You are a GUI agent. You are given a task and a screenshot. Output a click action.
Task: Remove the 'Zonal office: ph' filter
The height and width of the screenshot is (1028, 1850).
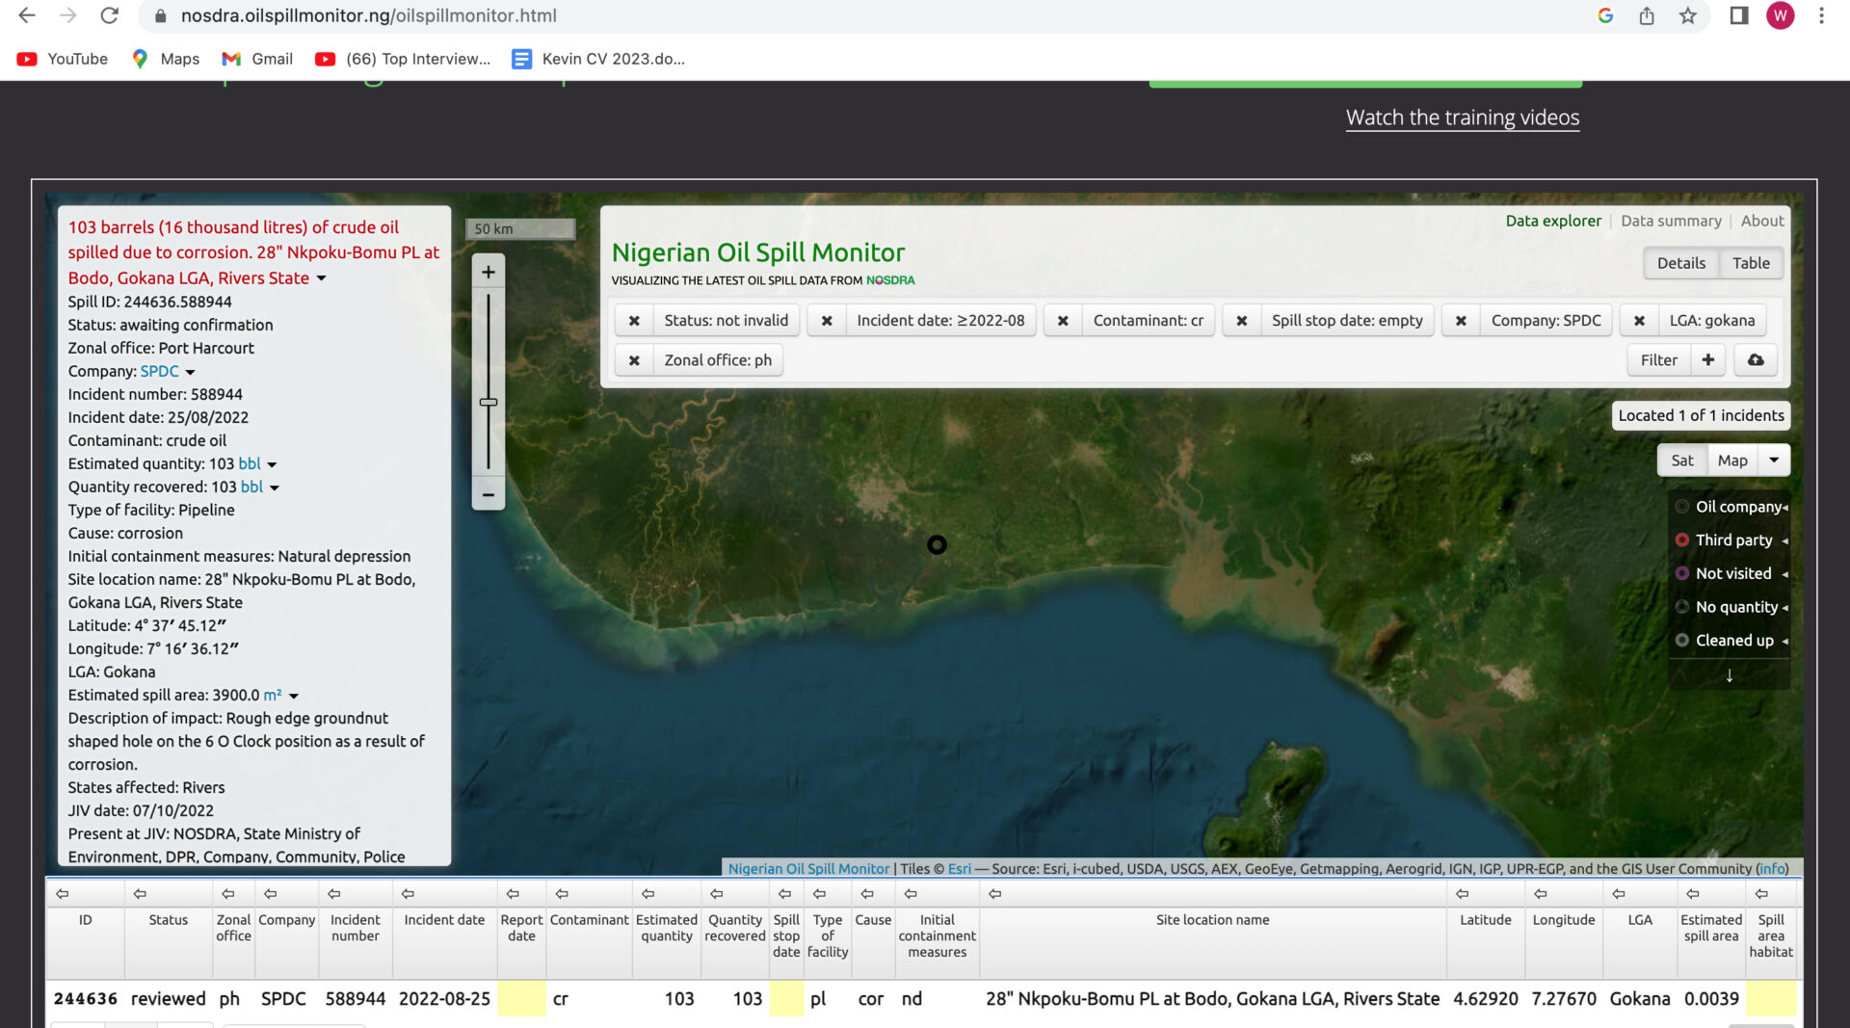tap(634, 360)
